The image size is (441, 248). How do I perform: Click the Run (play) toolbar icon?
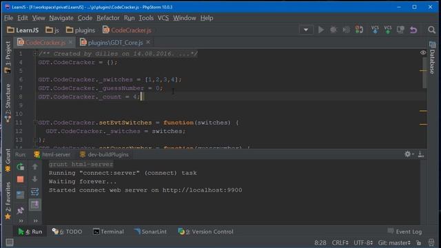(321, 30)
